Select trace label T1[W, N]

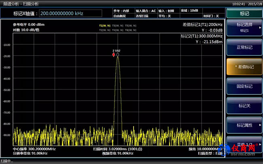tap(105, 25)
